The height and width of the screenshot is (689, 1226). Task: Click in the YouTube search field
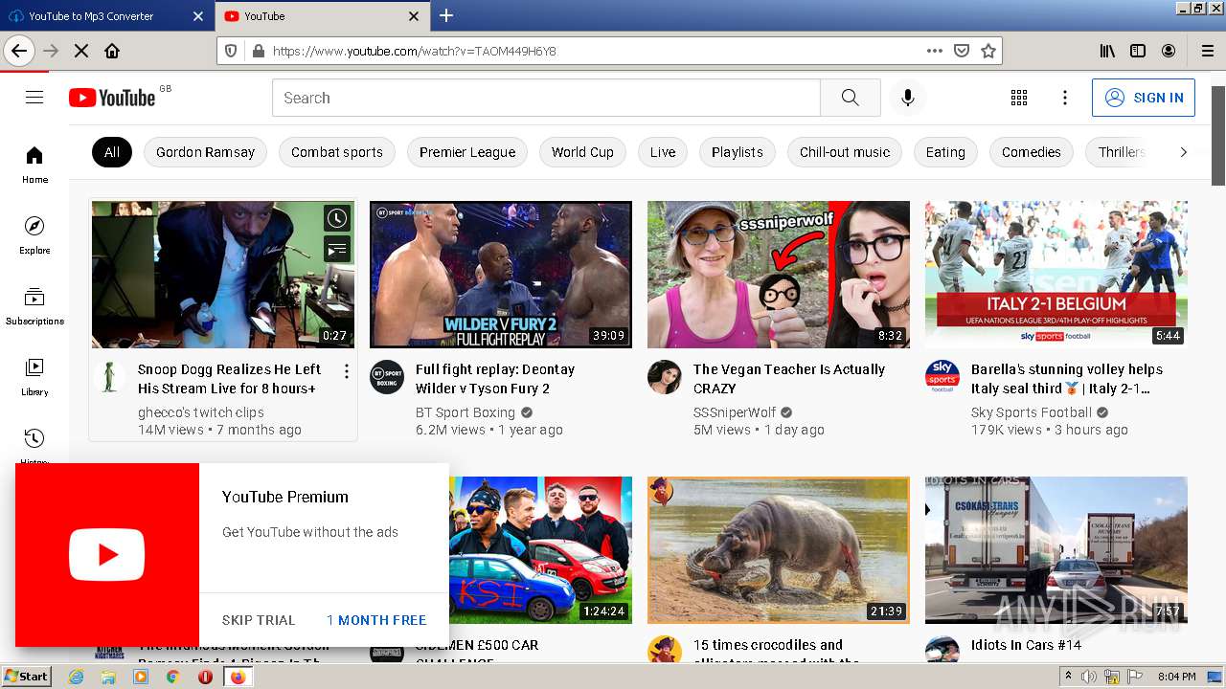[x=546, y=98]
